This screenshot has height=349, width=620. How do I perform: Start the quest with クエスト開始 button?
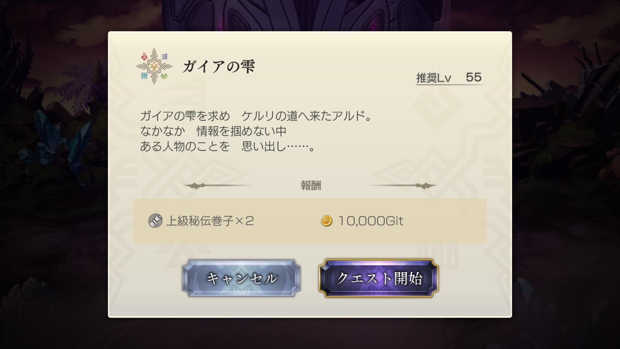[x=378, y=278]
